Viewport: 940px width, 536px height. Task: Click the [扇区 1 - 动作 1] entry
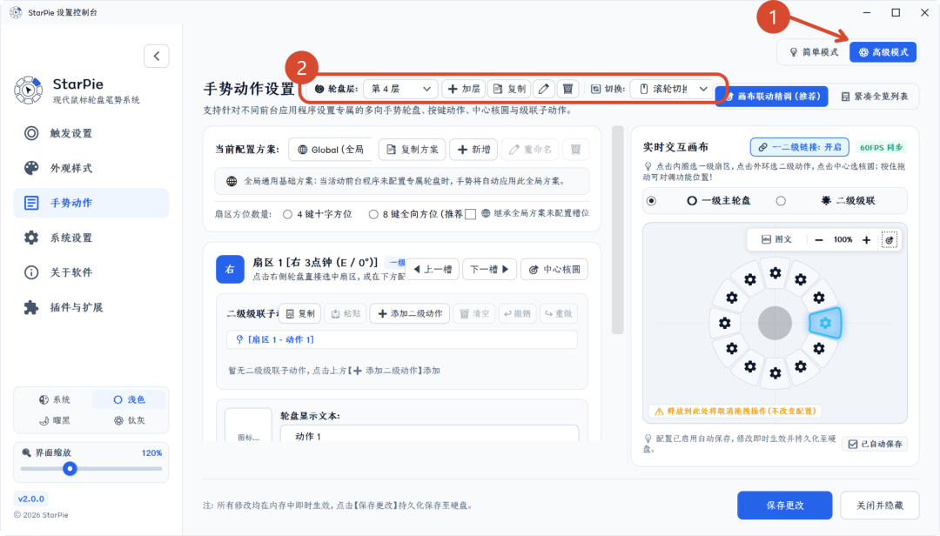(x=402, y=339)
